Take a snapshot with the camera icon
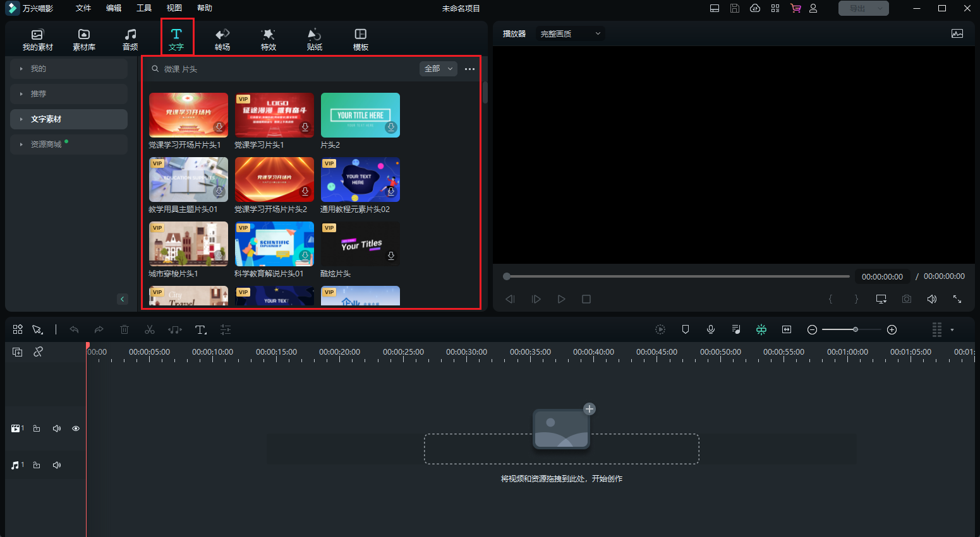Viewport: 980px width, 537px height. point(907,299)
